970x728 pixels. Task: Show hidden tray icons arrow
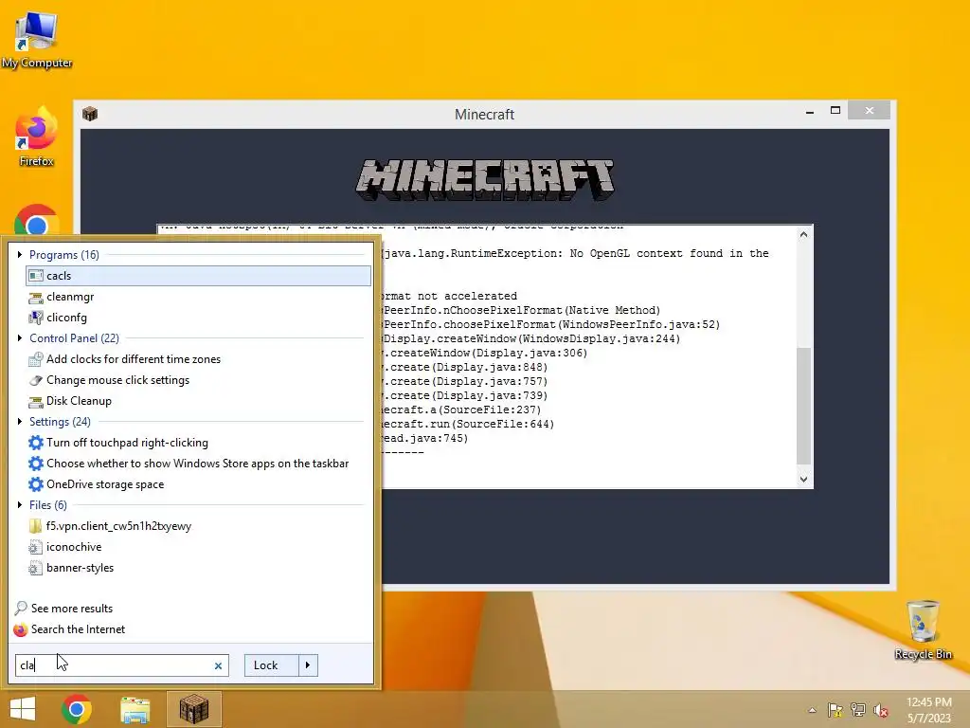click(x=812, y=710)
